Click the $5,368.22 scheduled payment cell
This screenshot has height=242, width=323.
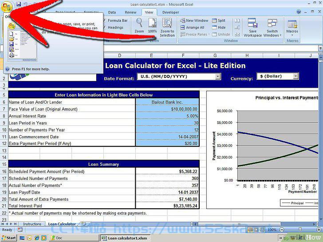(x=167, y=171)
